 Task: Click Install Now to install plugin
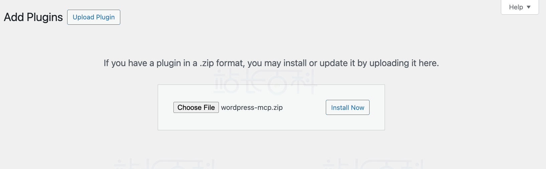coord(348,108)
